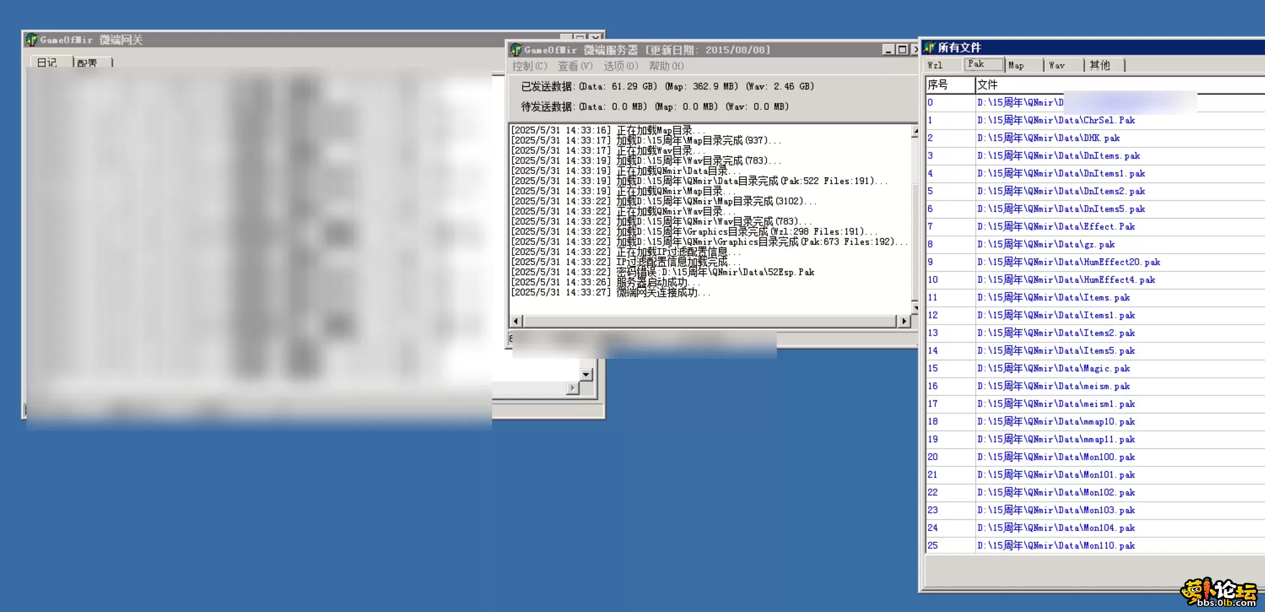Select file row HumEffect4.pak

click(1095, 280)
